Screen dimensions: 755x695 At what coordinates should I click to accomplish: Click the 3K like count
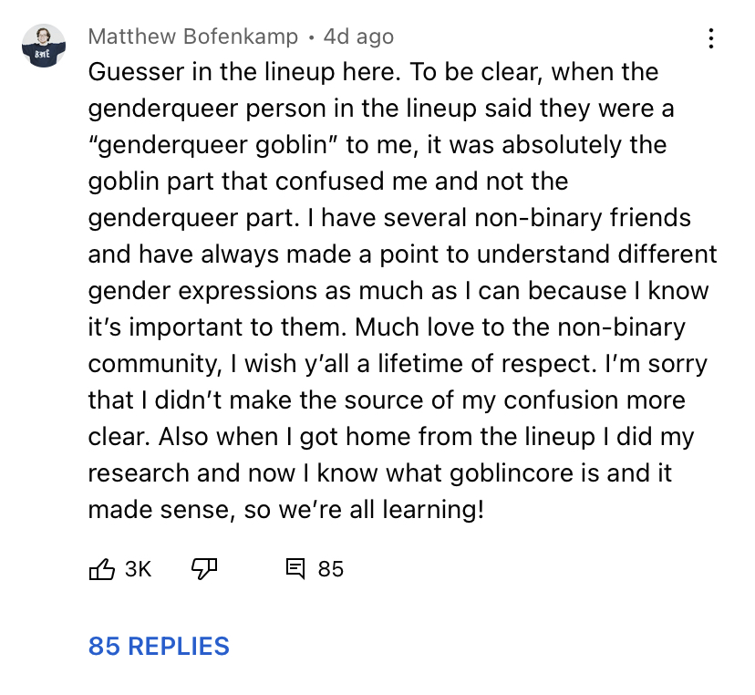(x=138, y=569)
